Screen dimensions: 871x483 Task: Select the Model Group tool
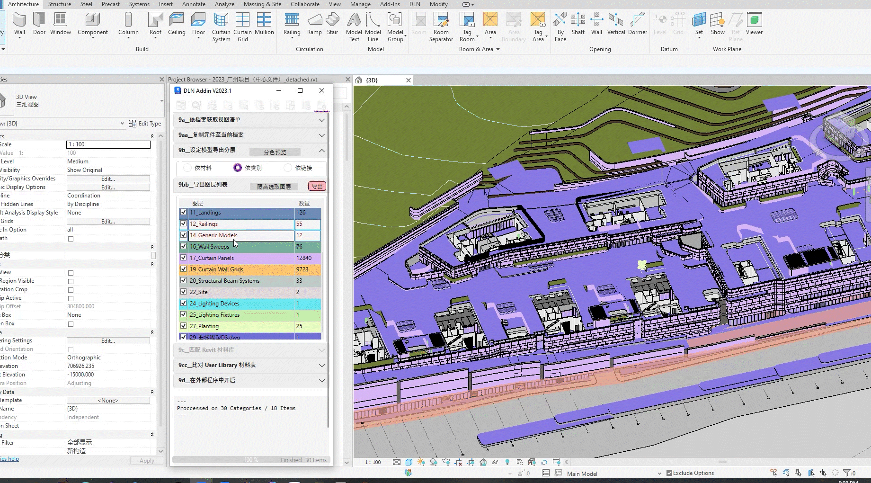[x=395, y=27]
